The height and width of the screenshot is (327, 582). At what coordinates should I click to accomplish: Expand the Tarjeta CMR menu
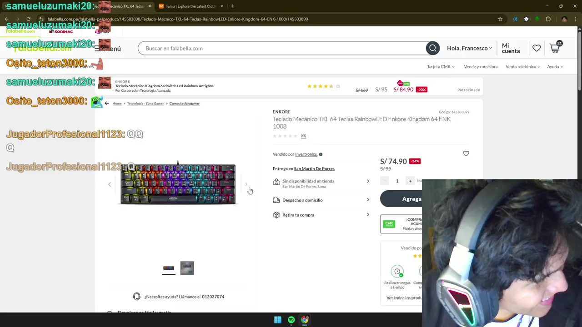click(441, 67)
